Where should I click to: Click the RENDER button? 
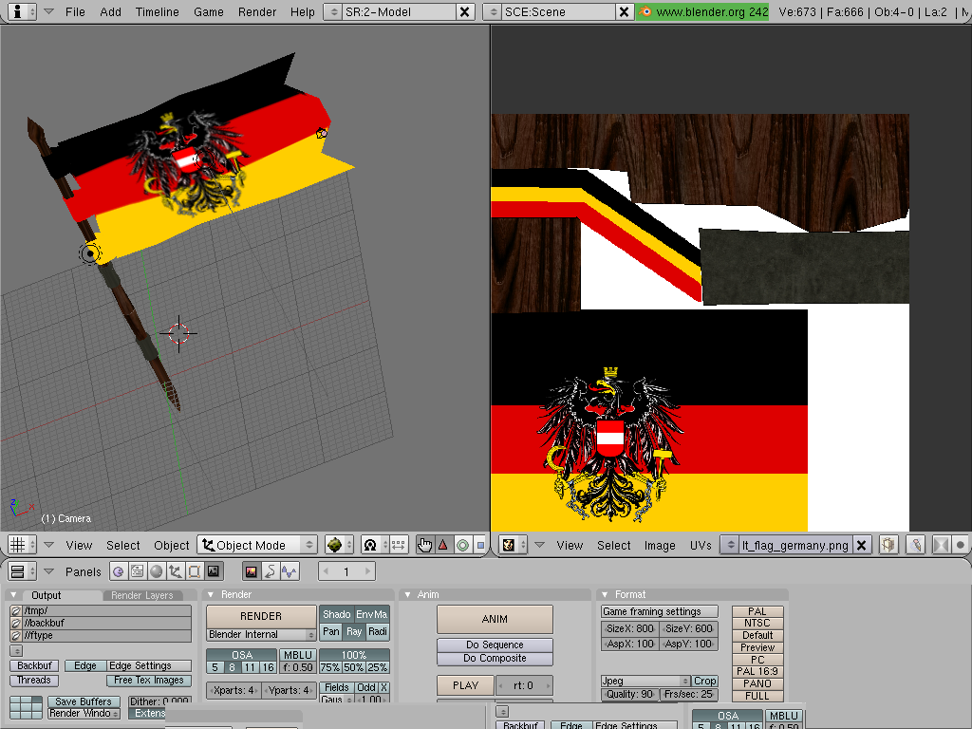click(261, 616)
